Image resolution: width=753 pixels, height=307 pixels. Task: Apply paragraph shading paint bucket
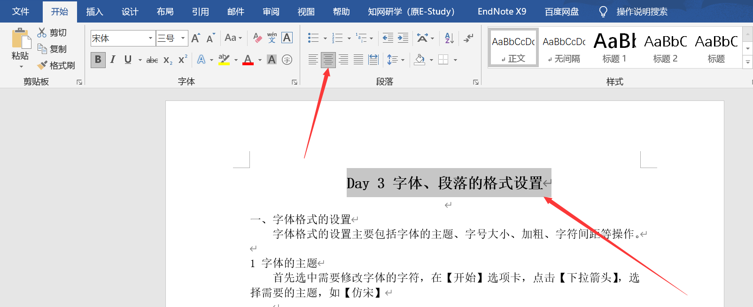[420, 60]
